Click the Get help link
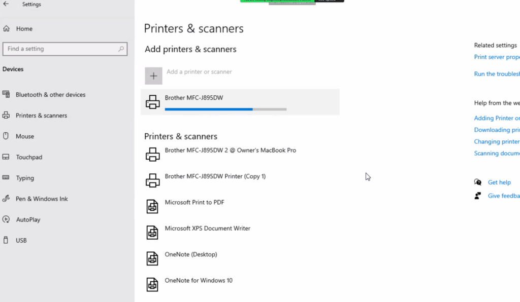This screenshot has width=520, height=302. [x=499, y=182]
